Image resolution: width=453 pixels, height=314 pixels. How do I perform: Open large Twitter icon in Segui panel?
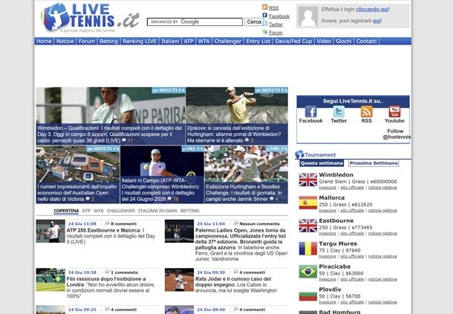pos(339,111)
